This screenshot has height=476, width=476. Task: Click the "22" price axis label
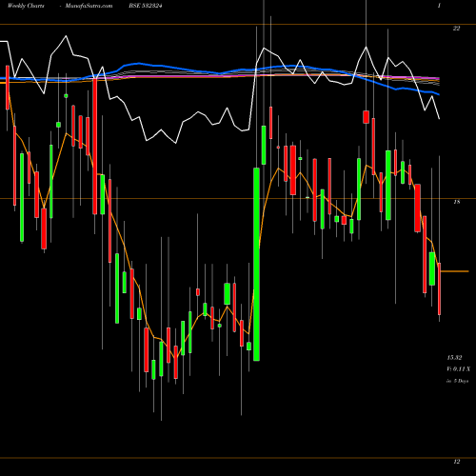tap(456, 29)
